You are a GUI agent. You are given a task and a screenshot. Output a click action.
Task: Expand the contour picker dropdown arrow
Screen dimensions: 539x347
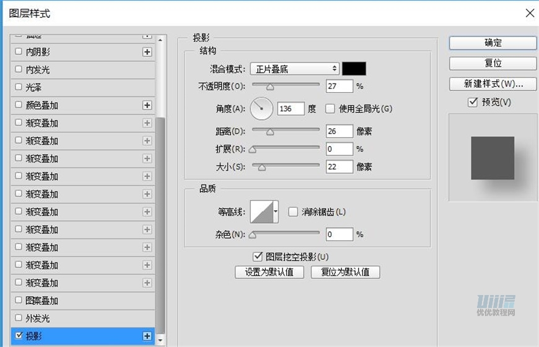[276, 212]
